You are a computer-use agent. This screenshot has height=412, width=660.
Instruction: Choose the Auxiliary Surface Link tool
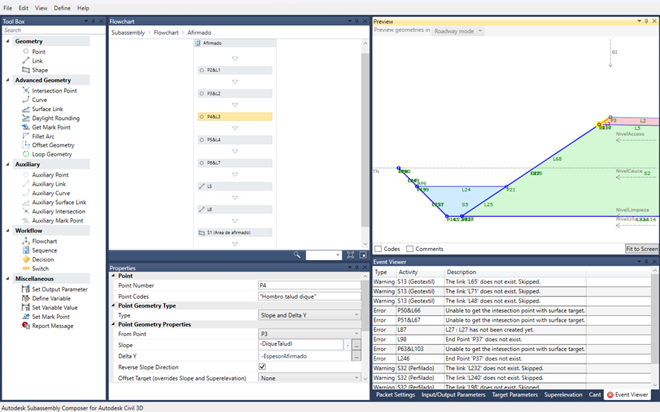tap(59, 202)
